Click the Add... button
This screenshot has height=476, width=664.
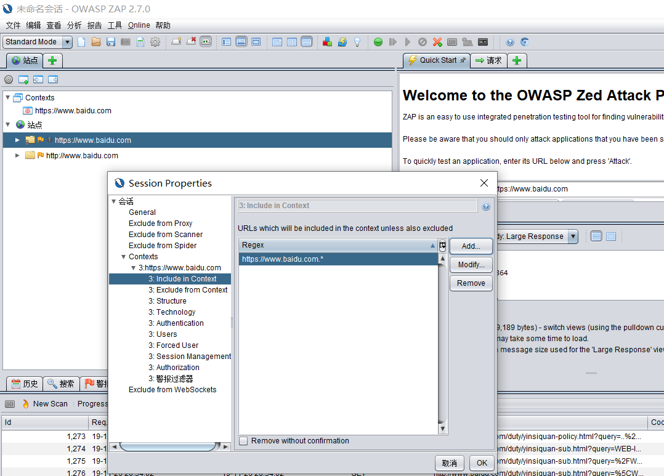(x=471, y=246)
